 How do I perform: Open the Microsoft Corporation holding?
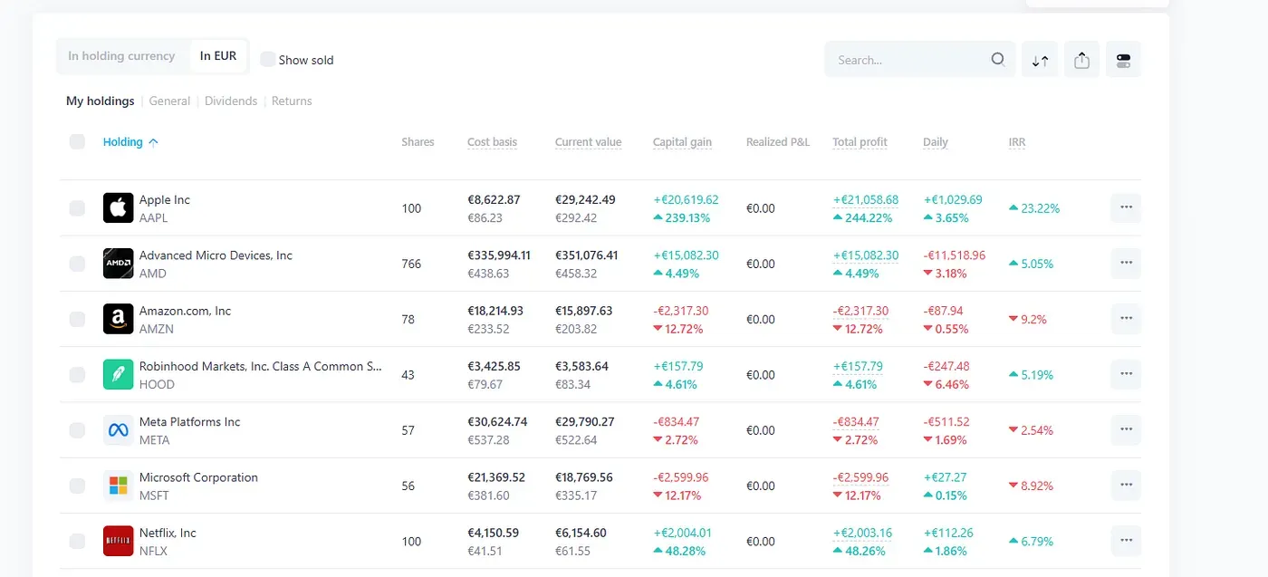tap(198, 477)
